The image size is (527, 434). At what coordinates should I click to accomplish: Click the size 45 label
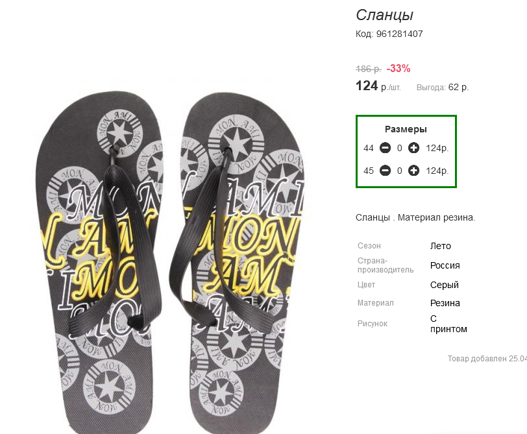(x=369, y=171)
